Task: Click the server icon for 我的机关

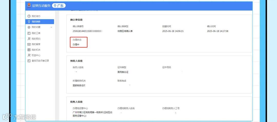Action: tap(29, 50)
